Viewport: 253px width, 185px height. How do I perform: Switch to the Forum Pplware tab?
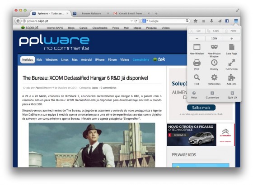[91, 14]
